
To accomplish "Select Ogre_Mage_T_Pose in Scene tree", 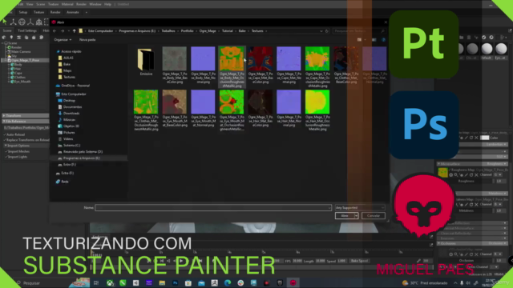I will tap(25, 61).
